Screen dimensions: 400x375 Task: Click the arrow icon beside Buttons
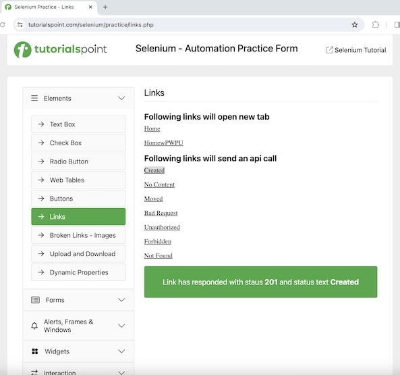41,198
